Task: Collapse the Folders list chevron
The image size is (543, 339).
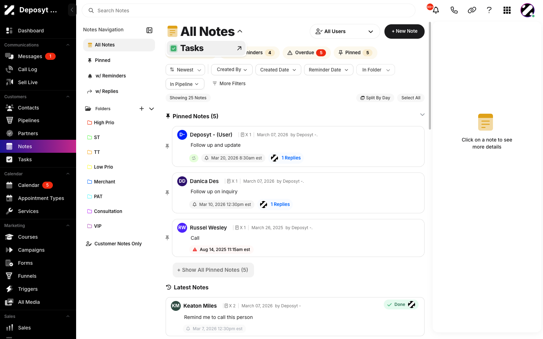Action: pyautogui.click(x=152, y=109)
